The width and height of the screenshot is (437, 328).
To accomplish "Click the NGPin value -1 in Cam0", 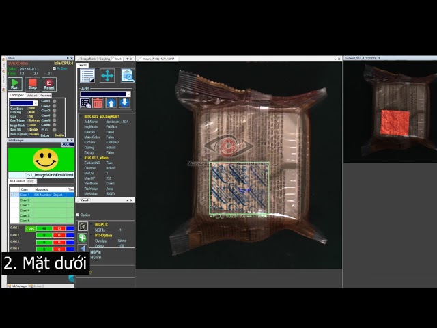I will coord(119,230).
